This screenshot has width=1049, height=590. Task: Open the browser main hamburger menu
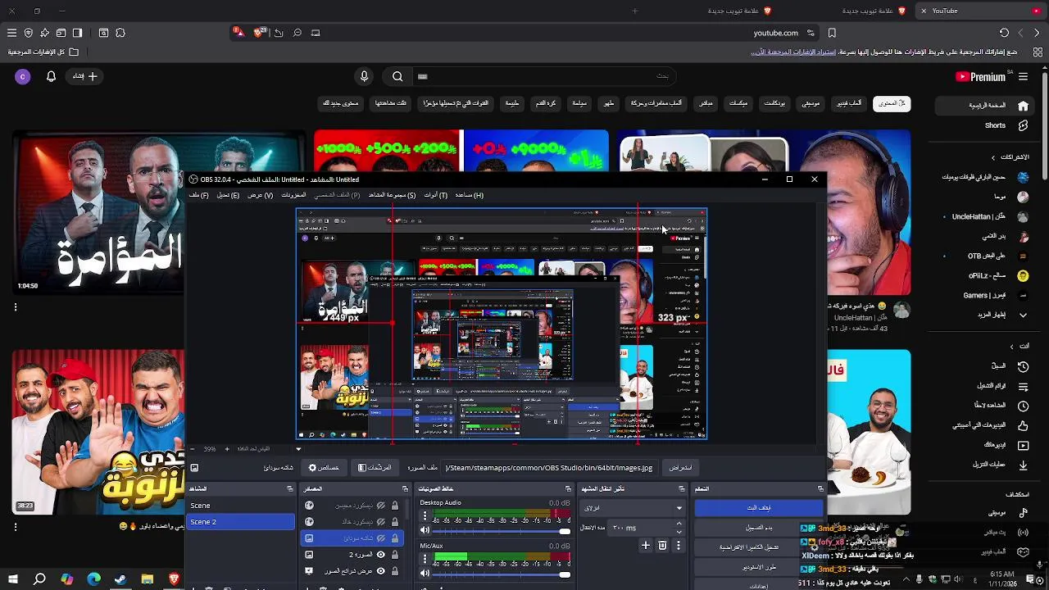coord(11,33)
